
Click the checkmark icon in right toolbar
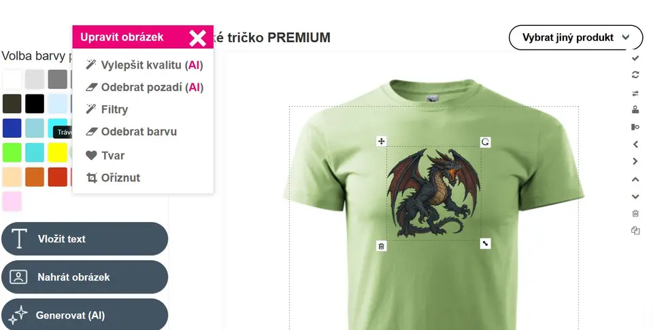coord(635,58)
